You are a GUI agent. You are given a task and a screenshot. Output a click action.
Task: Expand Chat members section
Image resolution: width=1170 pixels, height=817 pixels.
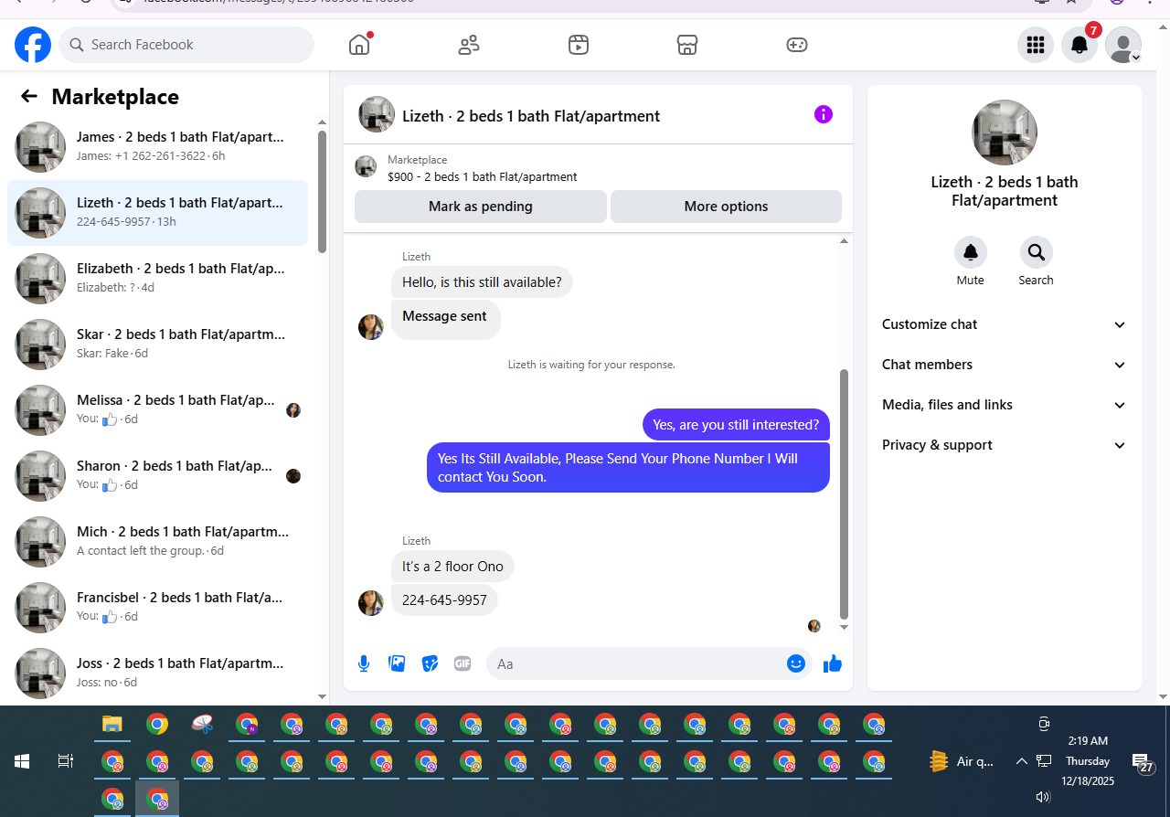pyautogui.click(x=1005, y=365)
